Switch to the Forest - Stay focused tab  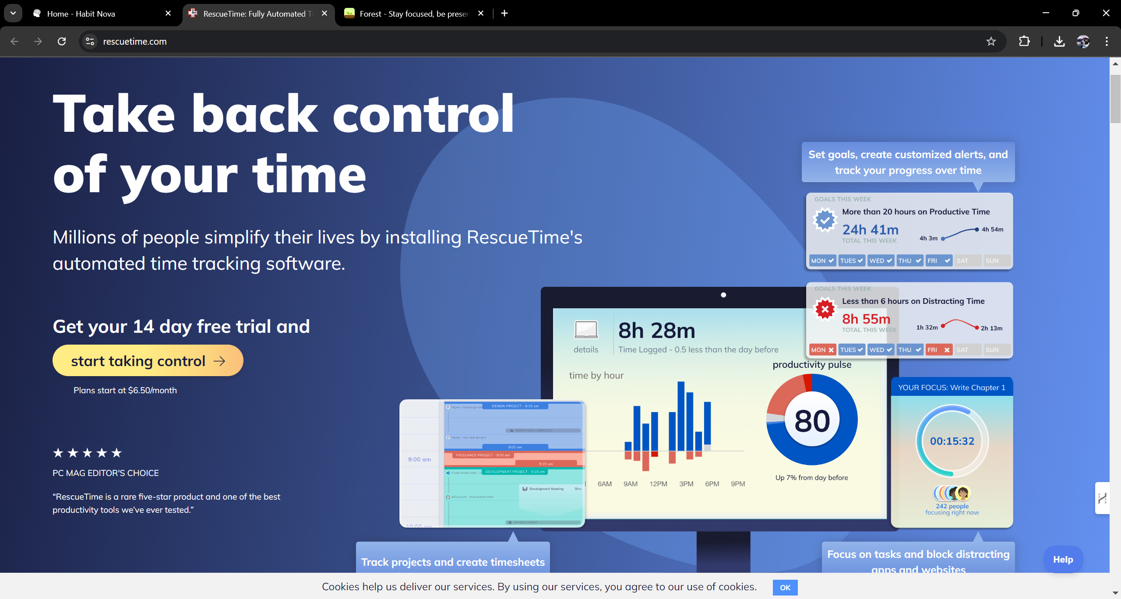point(414,14)
